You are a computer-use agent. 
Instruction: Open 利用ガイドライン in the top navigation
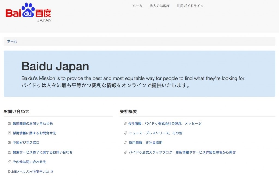(x=190, y=6)
